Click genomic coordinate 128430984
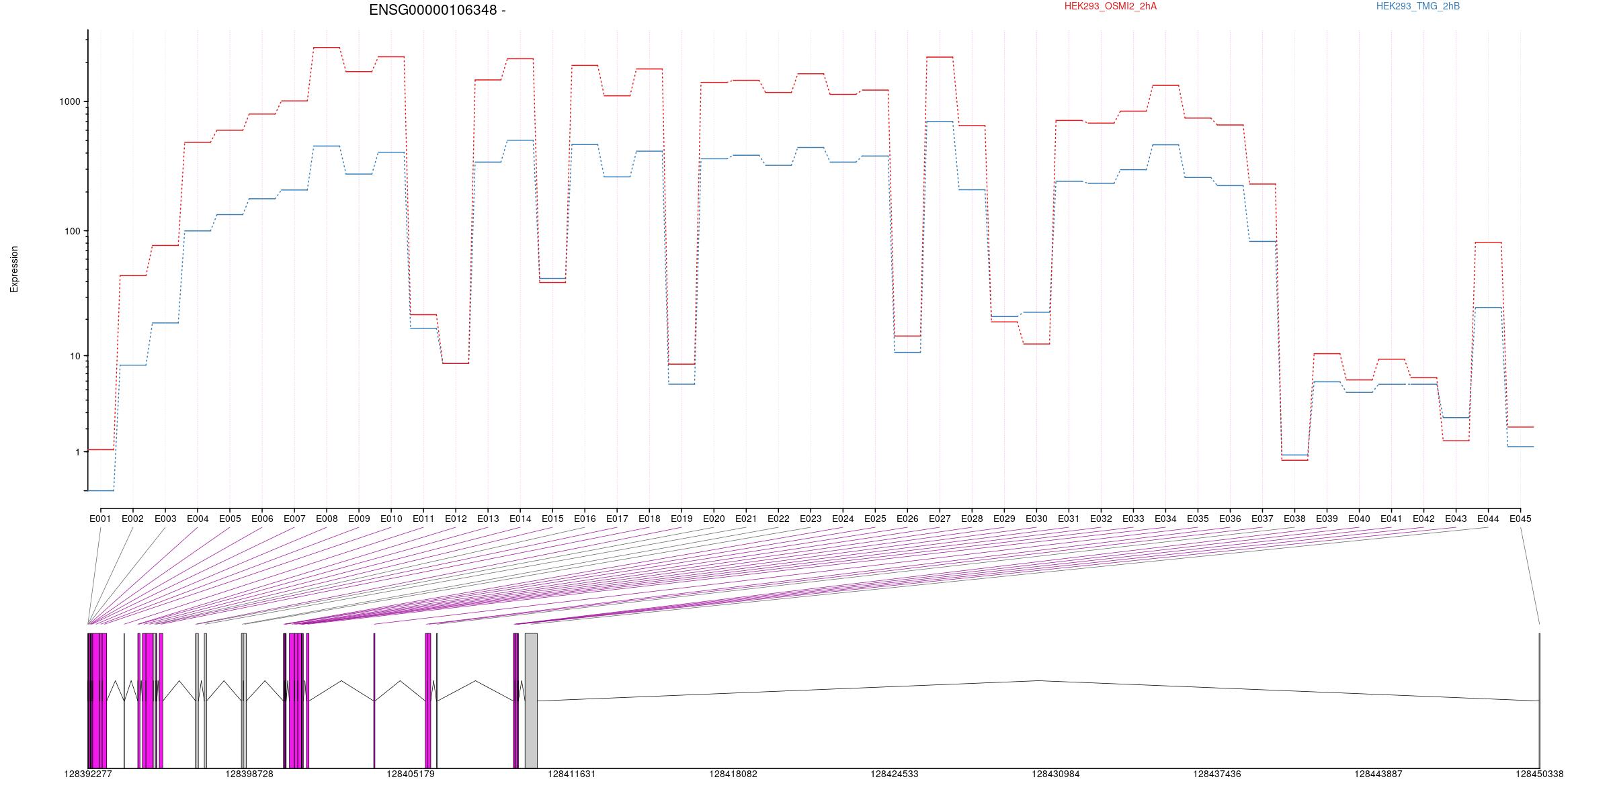The height and width of the screenshot is (806, 1613). [x=1056, y=774]
